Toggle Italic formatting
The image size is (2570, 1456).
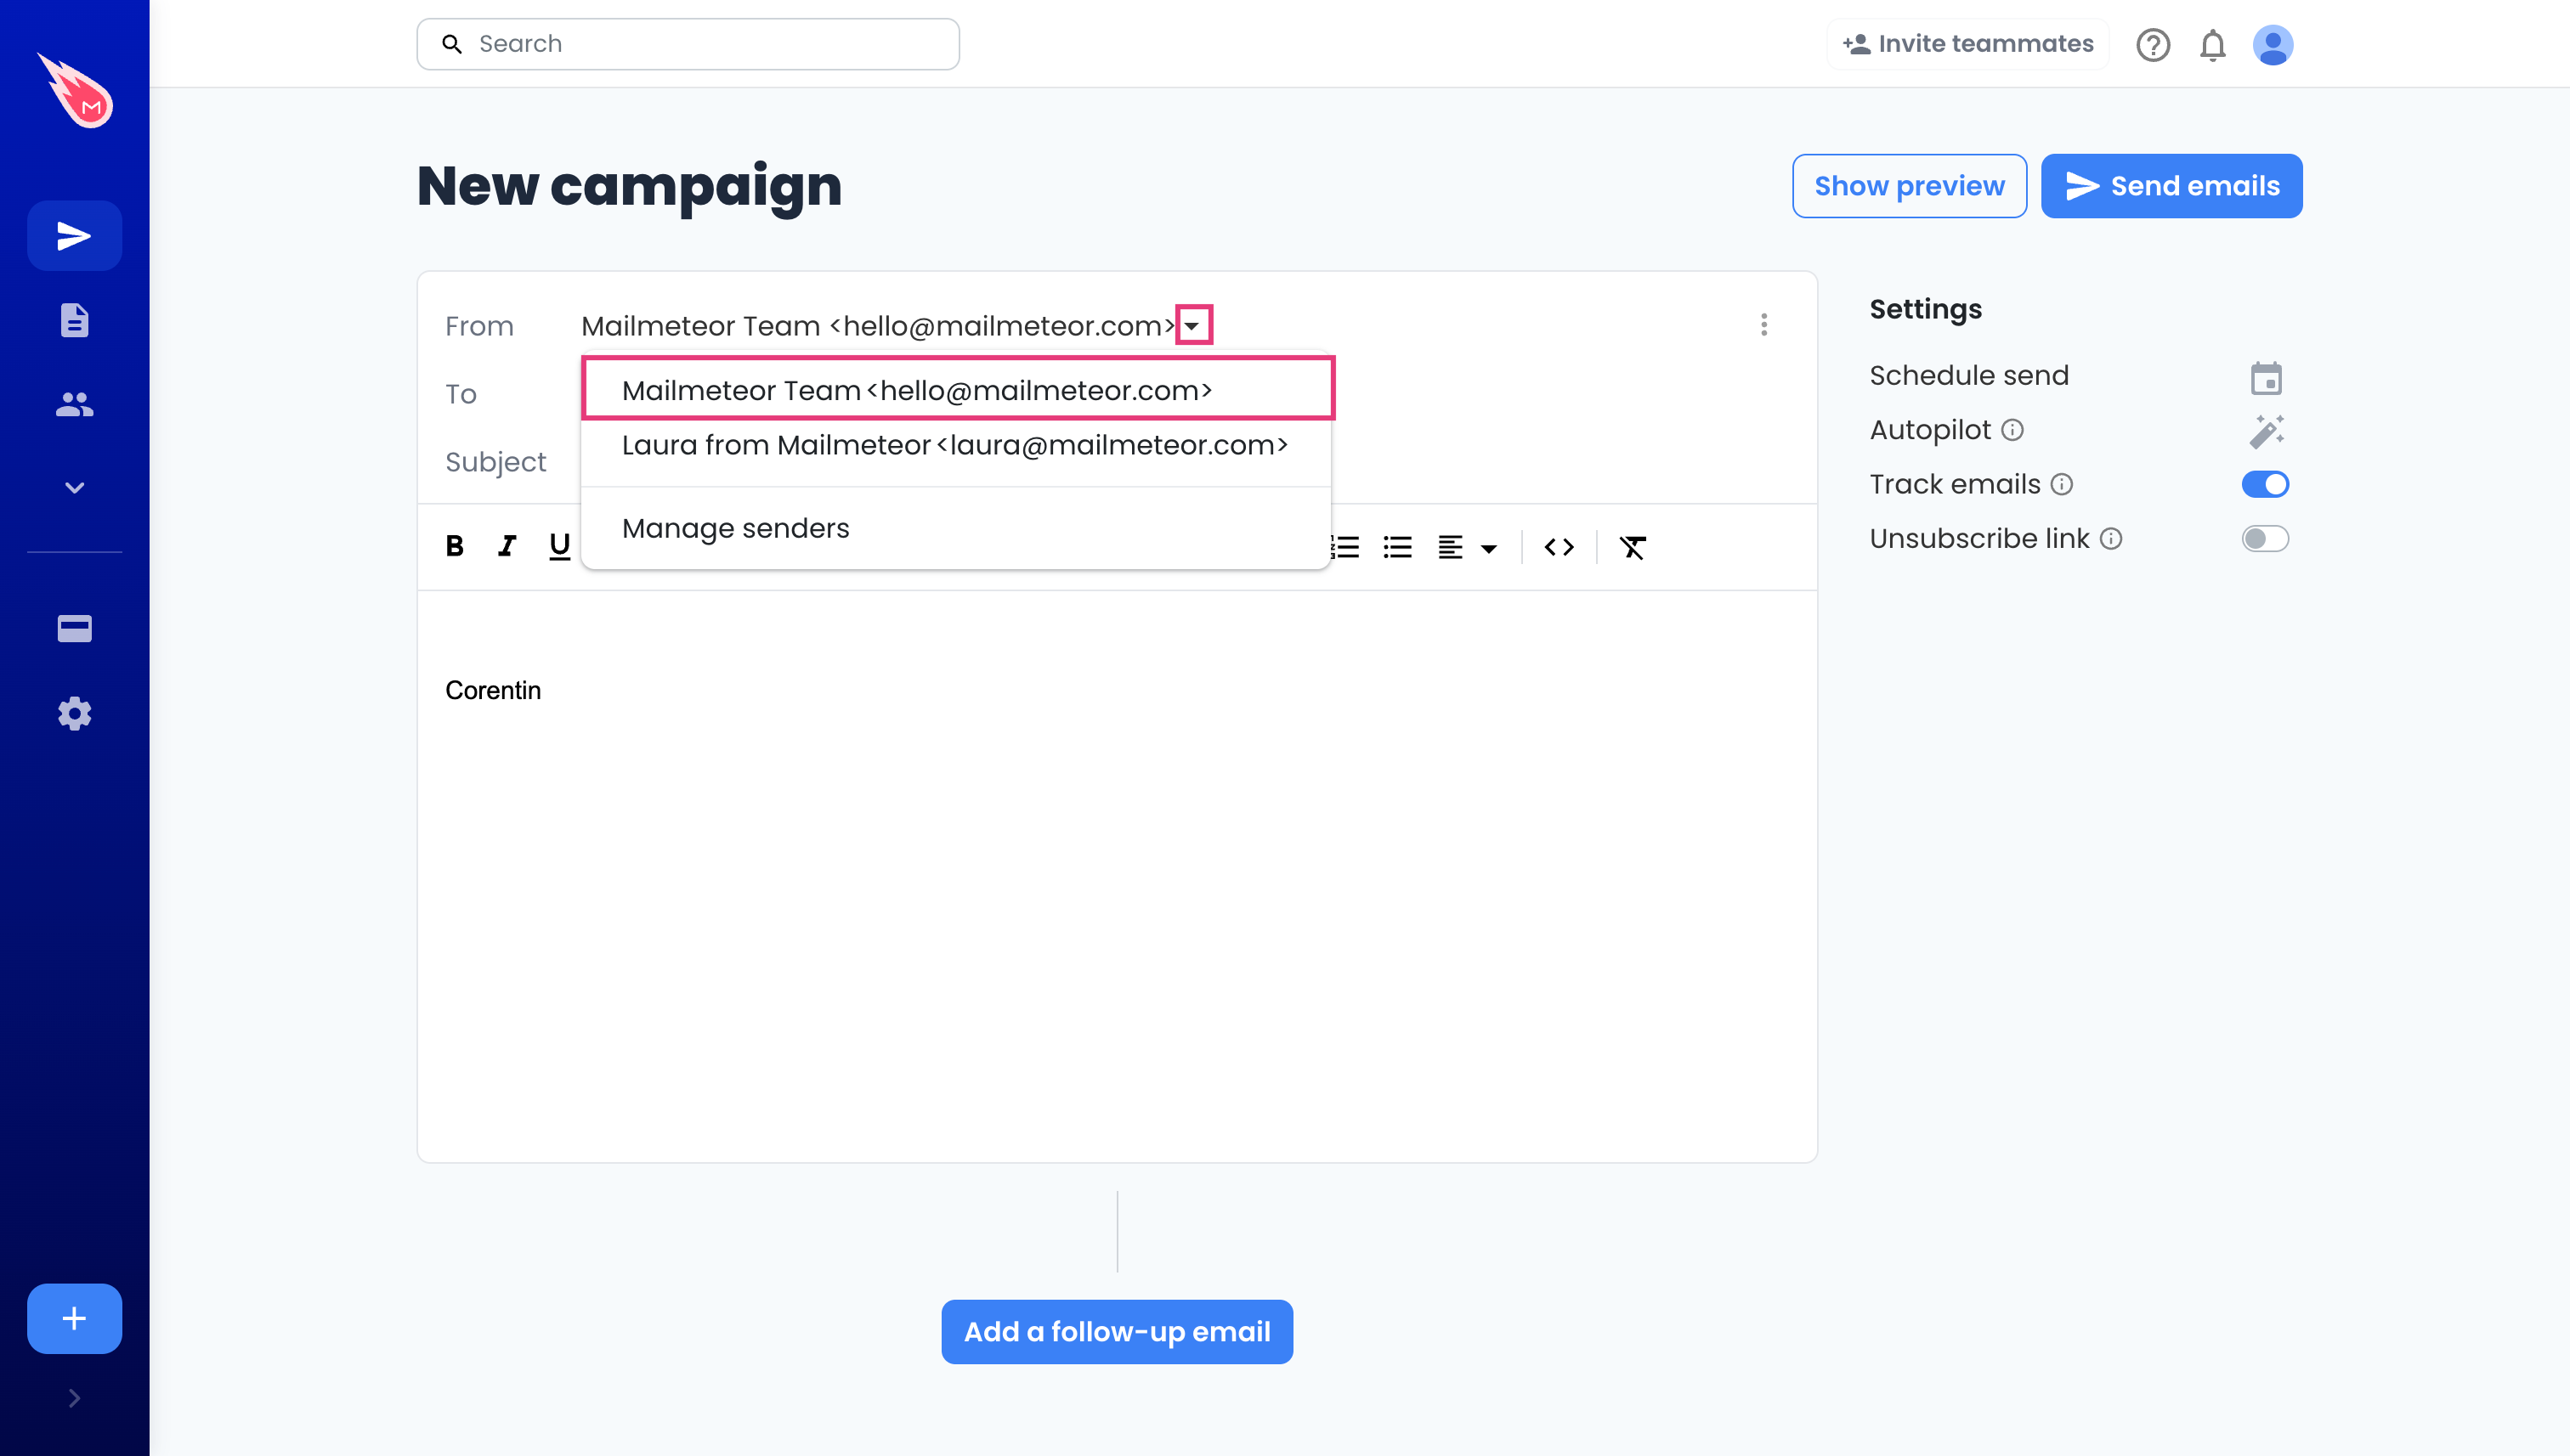[507, 546]
